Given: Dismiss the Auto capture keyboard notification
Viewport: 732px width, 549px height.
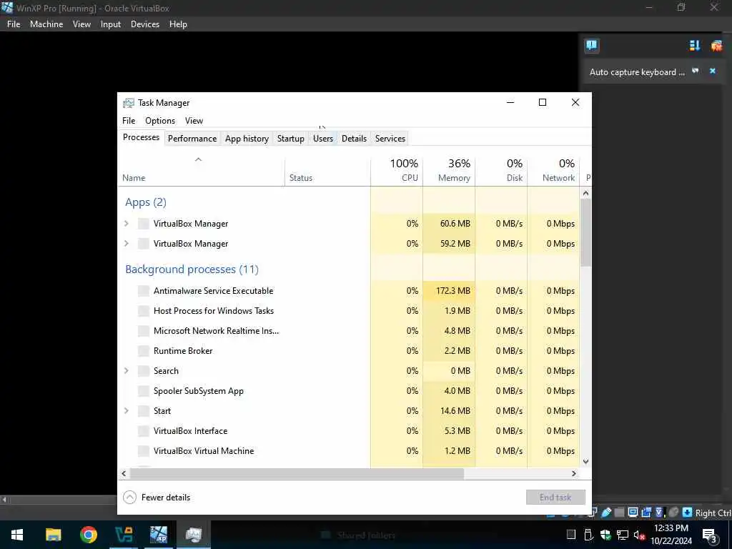Looking at the screenshot, I should click(x=713, y=71).
